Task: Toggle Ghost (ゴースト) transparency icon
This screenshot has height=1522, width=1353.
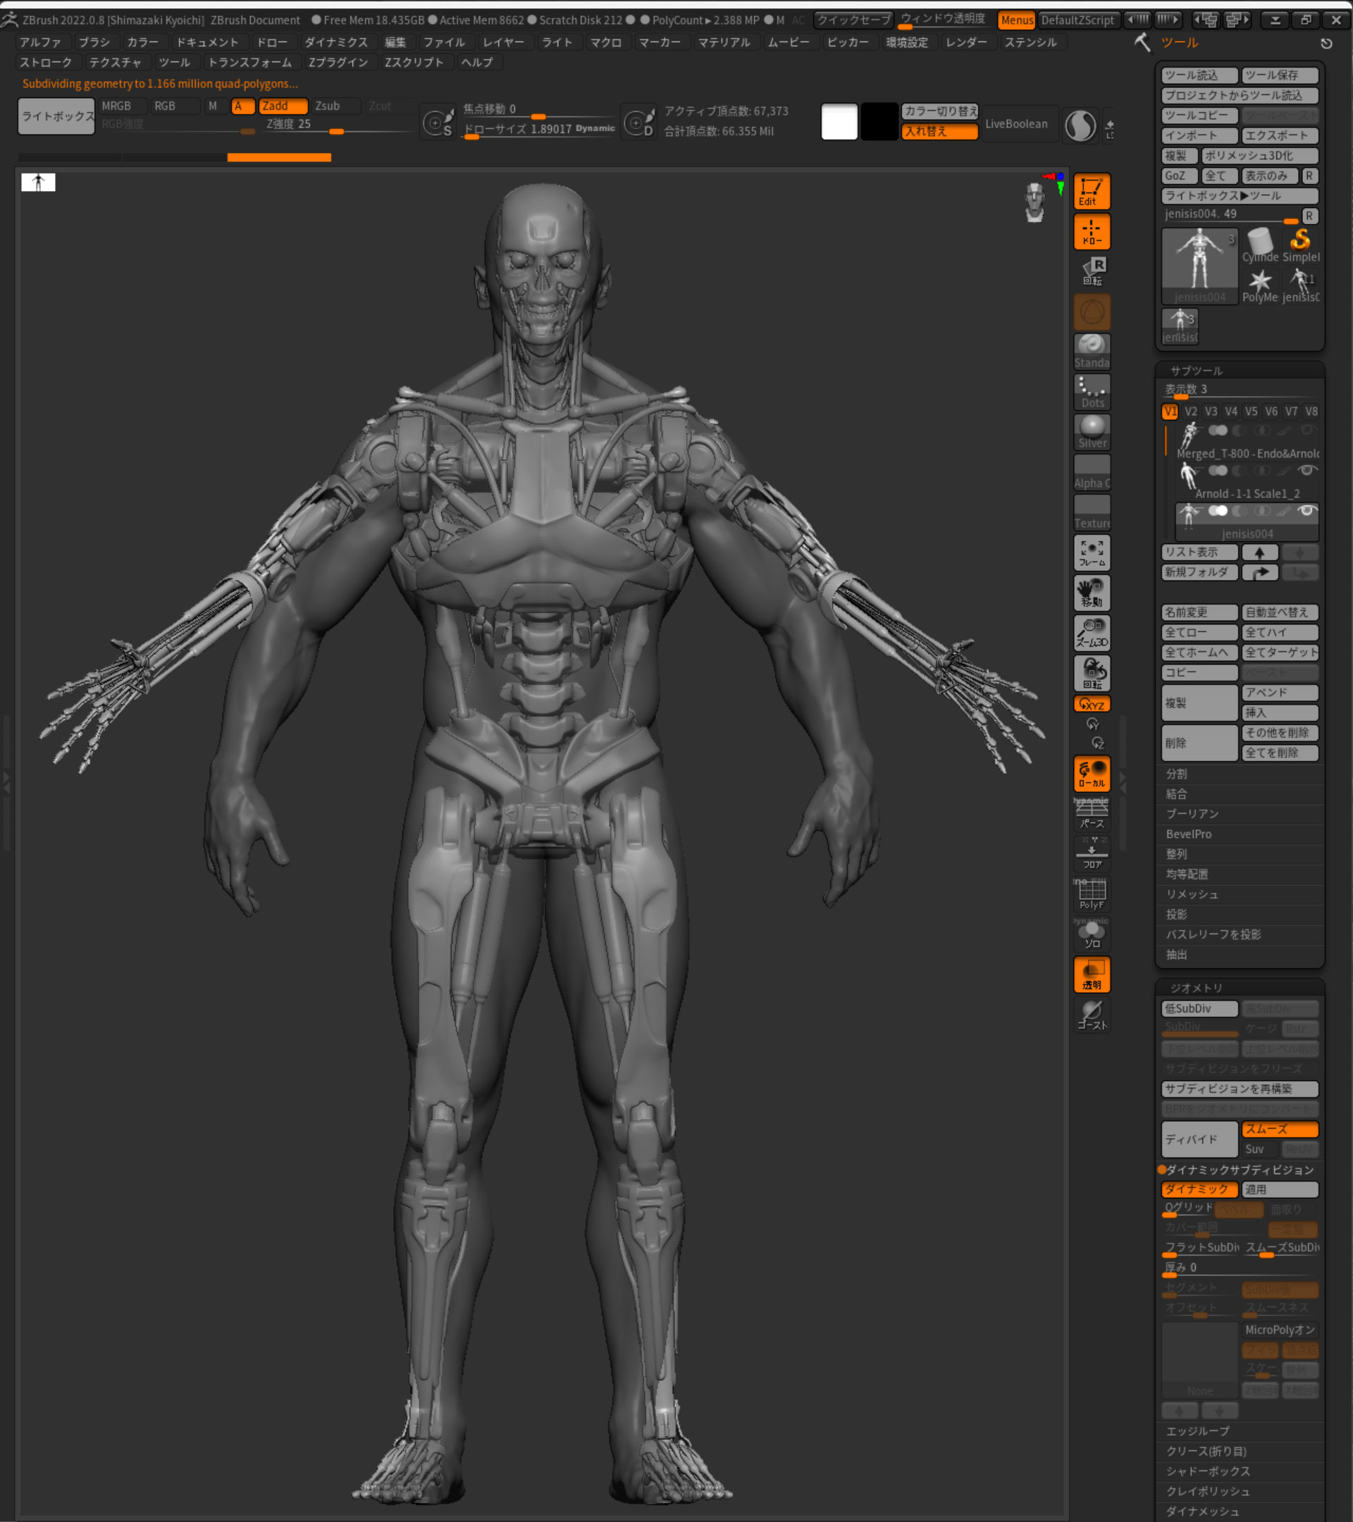Action: click(x=1092, y=1015)
